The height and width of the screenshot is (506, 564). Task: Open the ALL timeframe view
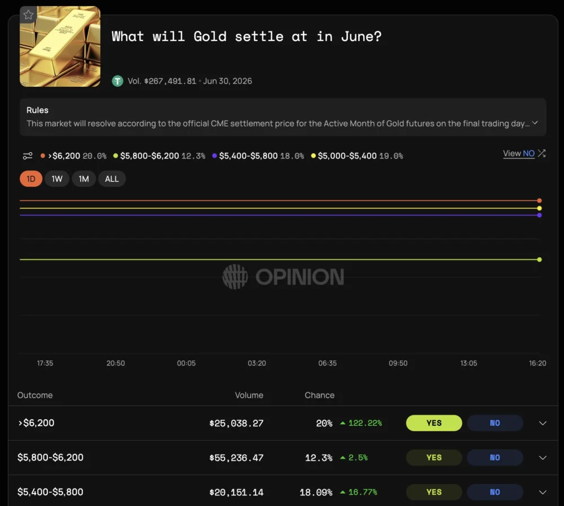111,178
